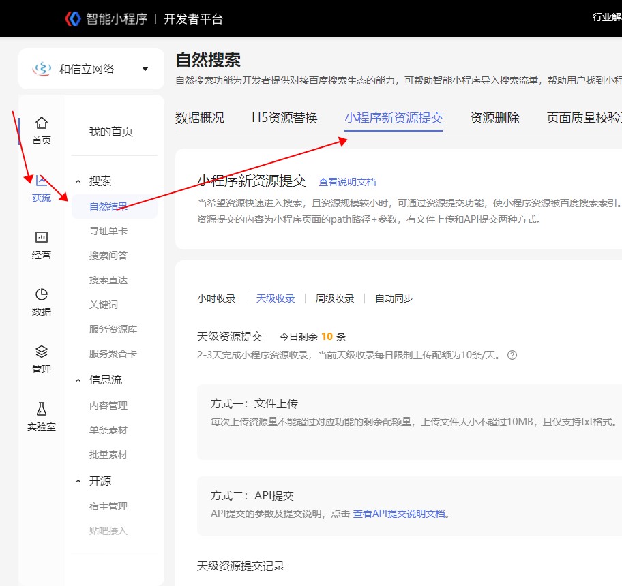The image size is (622, 586).
Task: Click the 自然搜索 page title
Action: (x=208, y=60)
